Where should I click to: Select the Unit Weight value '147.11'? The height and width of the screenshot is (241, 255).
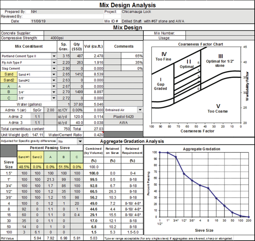(x=37, y=135)
